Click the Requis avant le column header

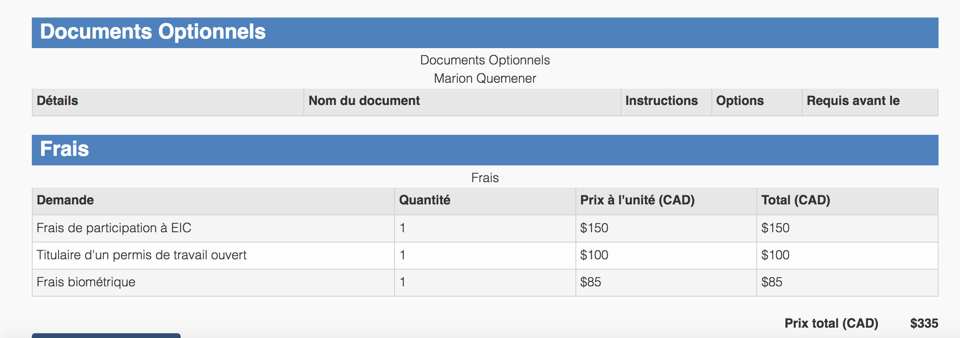(x=870, y=102)
